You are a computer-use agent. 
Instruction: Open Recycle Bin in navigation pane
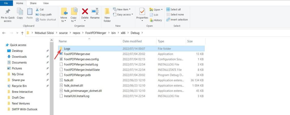pyautogui.click(x=19, y=86)
